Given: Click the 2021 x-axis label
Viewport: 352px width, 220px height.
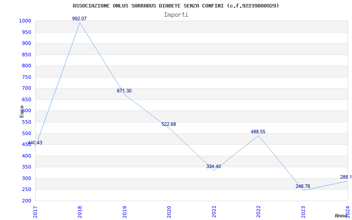Looking at the screenshot, I should pyautogui.click(x=214, y=212).
